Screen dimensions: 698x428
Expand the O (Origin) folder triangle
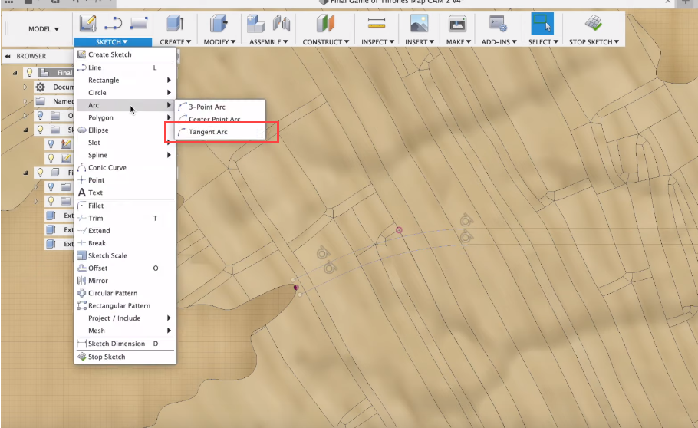25,115
